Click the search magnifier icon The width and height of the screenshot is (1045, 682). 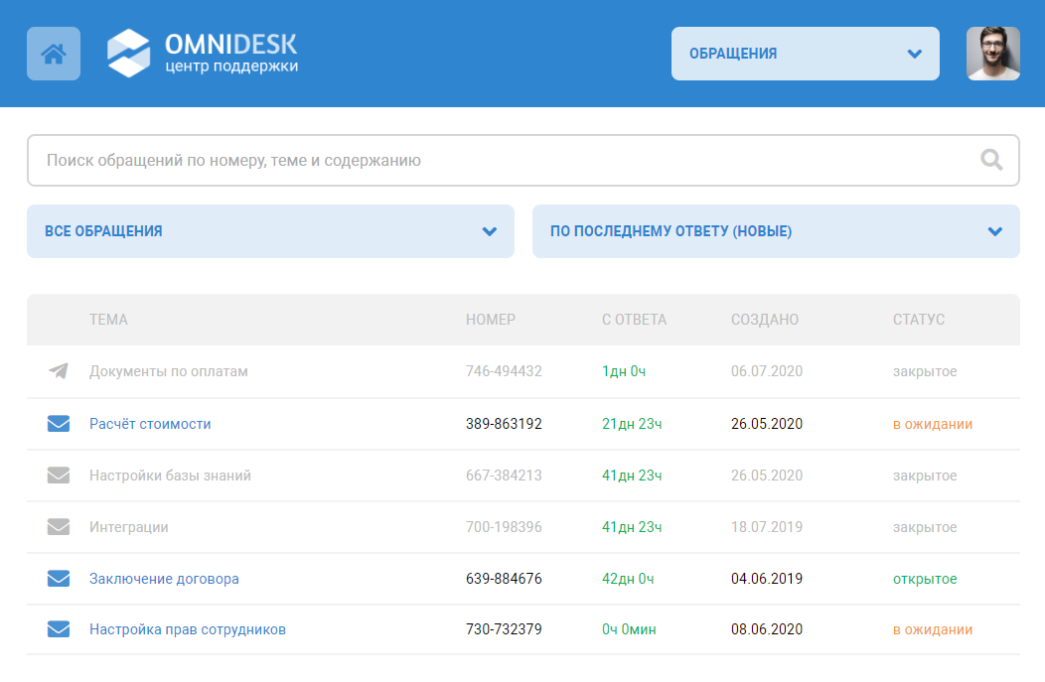(991, 160)
